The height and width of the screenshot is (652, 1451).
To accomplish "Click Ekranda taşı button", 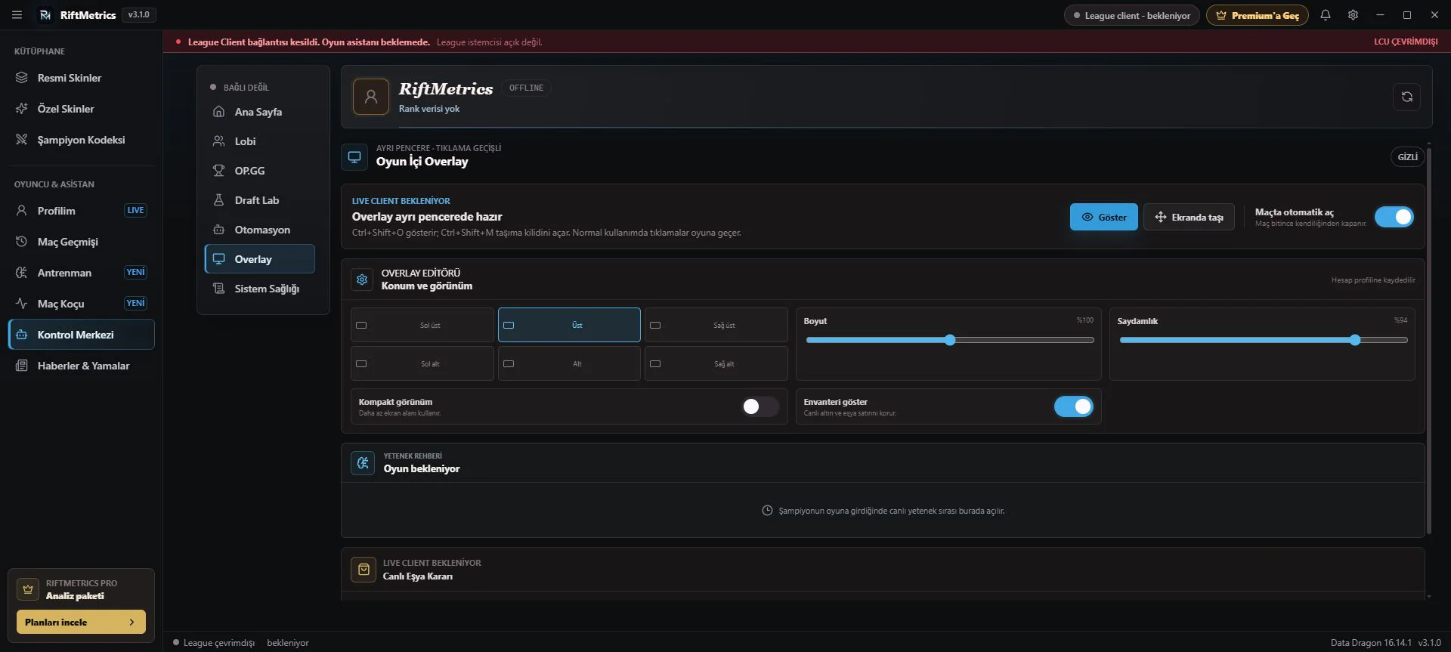I will (x=1189, y=217).
